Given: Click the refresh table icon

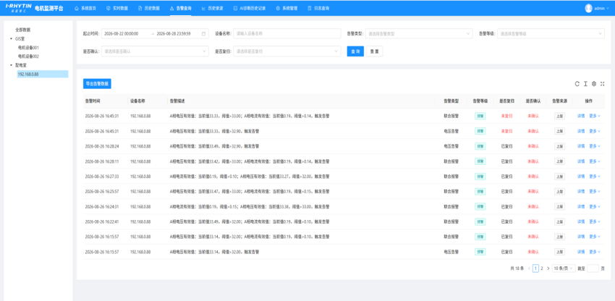Looking at the screenshot, I should coord(577,84).
